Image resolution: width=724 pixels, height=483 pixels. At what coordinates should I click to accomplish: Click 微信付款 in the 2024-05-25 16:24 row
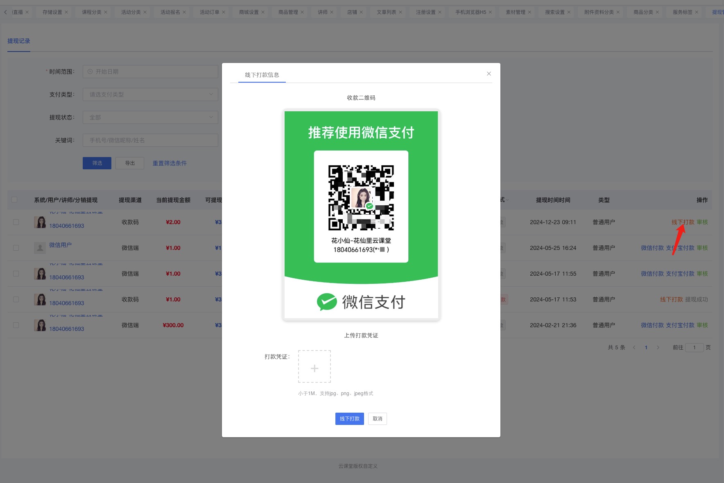[x=652, y=248]
